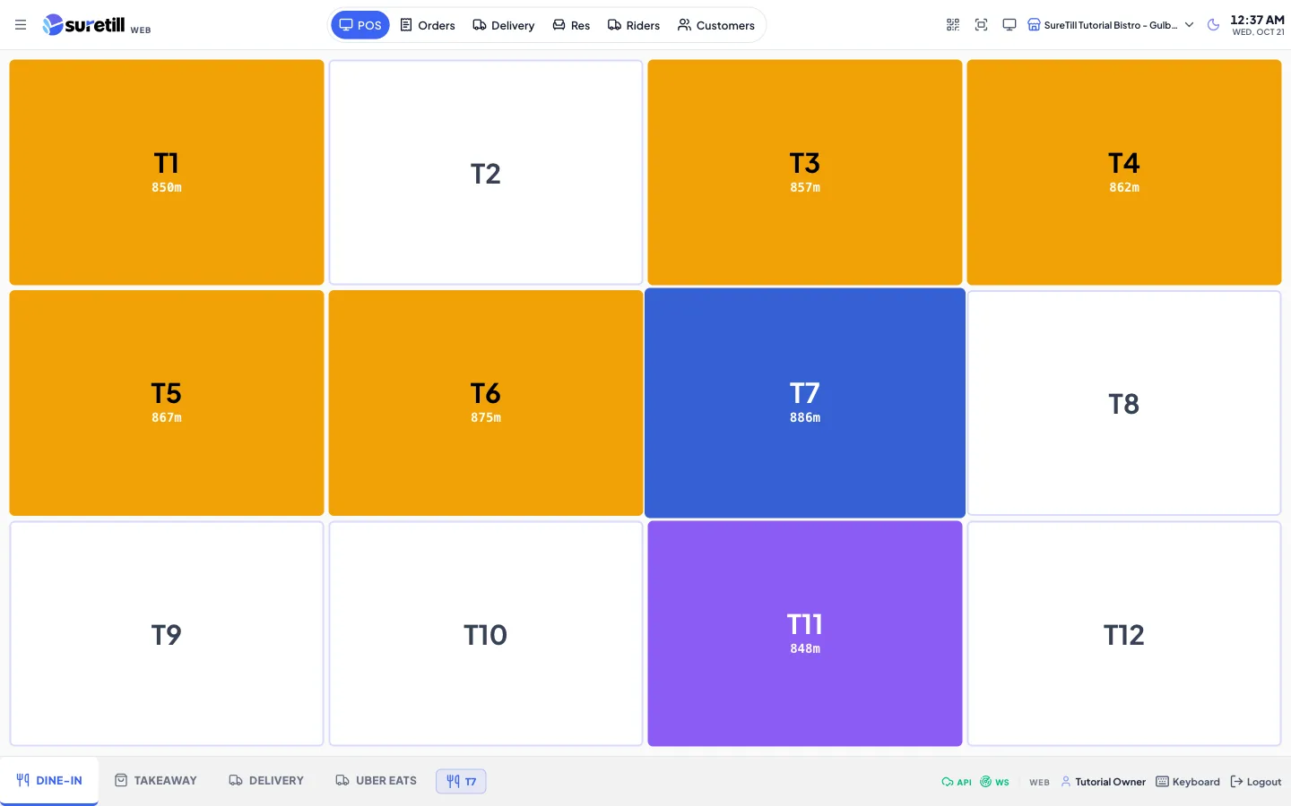The width and height of the screenshot is (1291, 806).
Task: Select the Dine-In order type
Action: [49, 781]
